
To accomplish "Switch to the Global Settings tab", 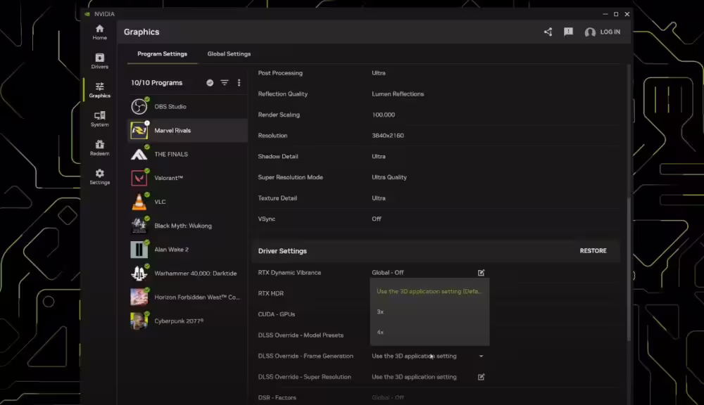I will (229, 54).
